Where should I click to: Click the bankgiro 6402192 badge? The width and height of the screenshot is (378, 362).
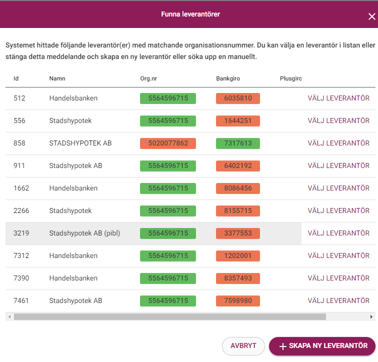[238, 166]
